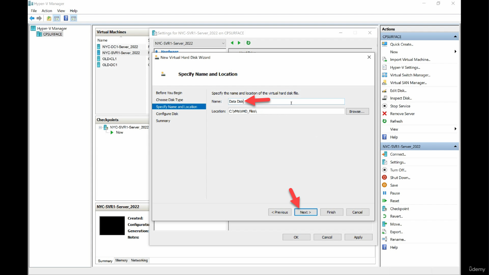Click the Stop Service icon
The width and height of the screenshot is (489, 275).
click(x=384, y=106)
